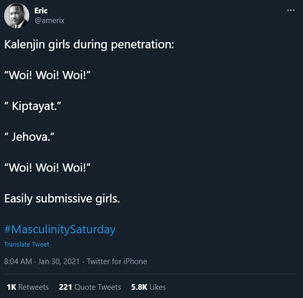Click the Kiptayat line of the tweet
Image resolution: width=303 pixels, height=298 pixels.
click(x=32, y=106)
